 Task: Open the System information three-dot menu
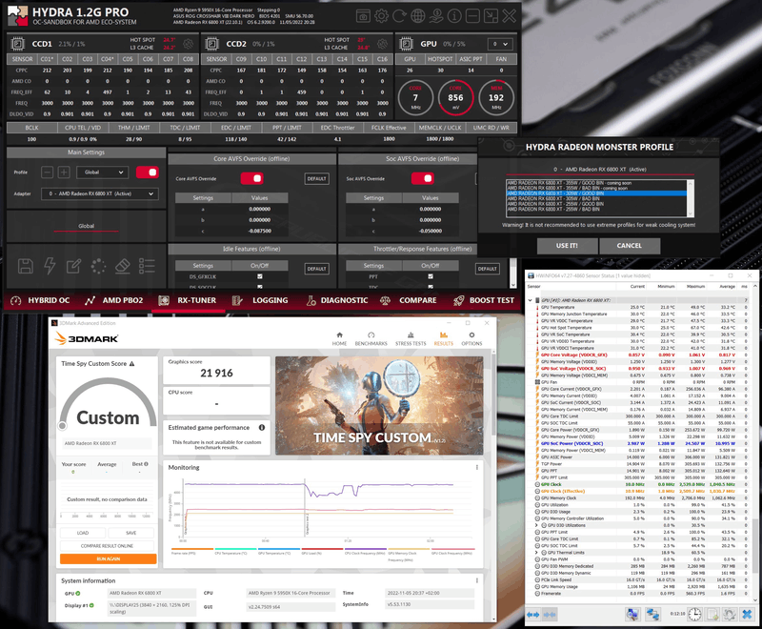[x=477, y=580]
